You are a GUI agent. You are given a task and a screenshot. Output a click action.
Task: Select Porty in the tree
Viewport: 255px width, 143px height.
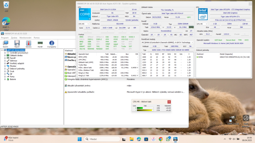tap(12, 77)
